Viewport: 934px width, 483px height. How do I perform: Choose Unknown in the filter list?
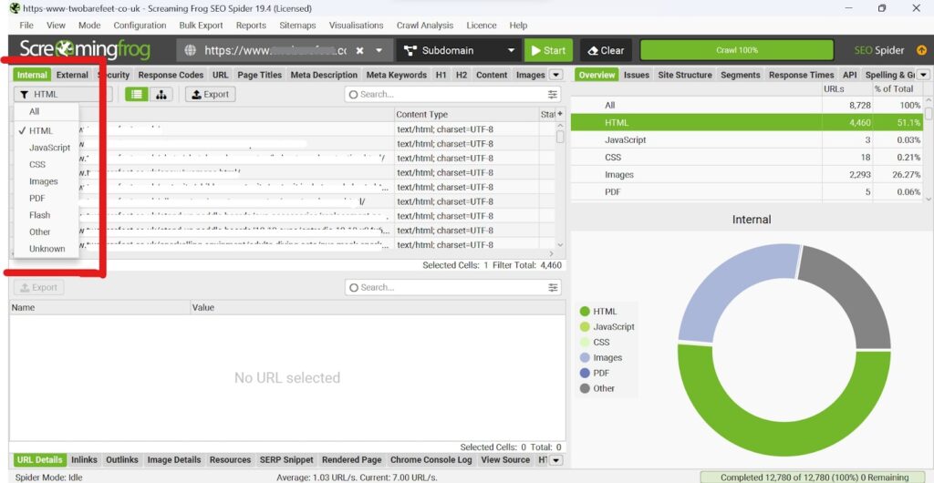point(47,249)
